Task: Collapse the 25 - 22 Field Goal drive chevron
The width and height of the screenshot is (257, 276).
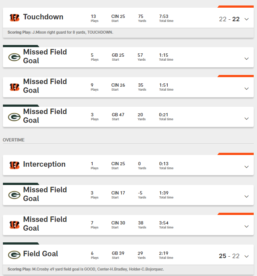Action: coord(246,256)
